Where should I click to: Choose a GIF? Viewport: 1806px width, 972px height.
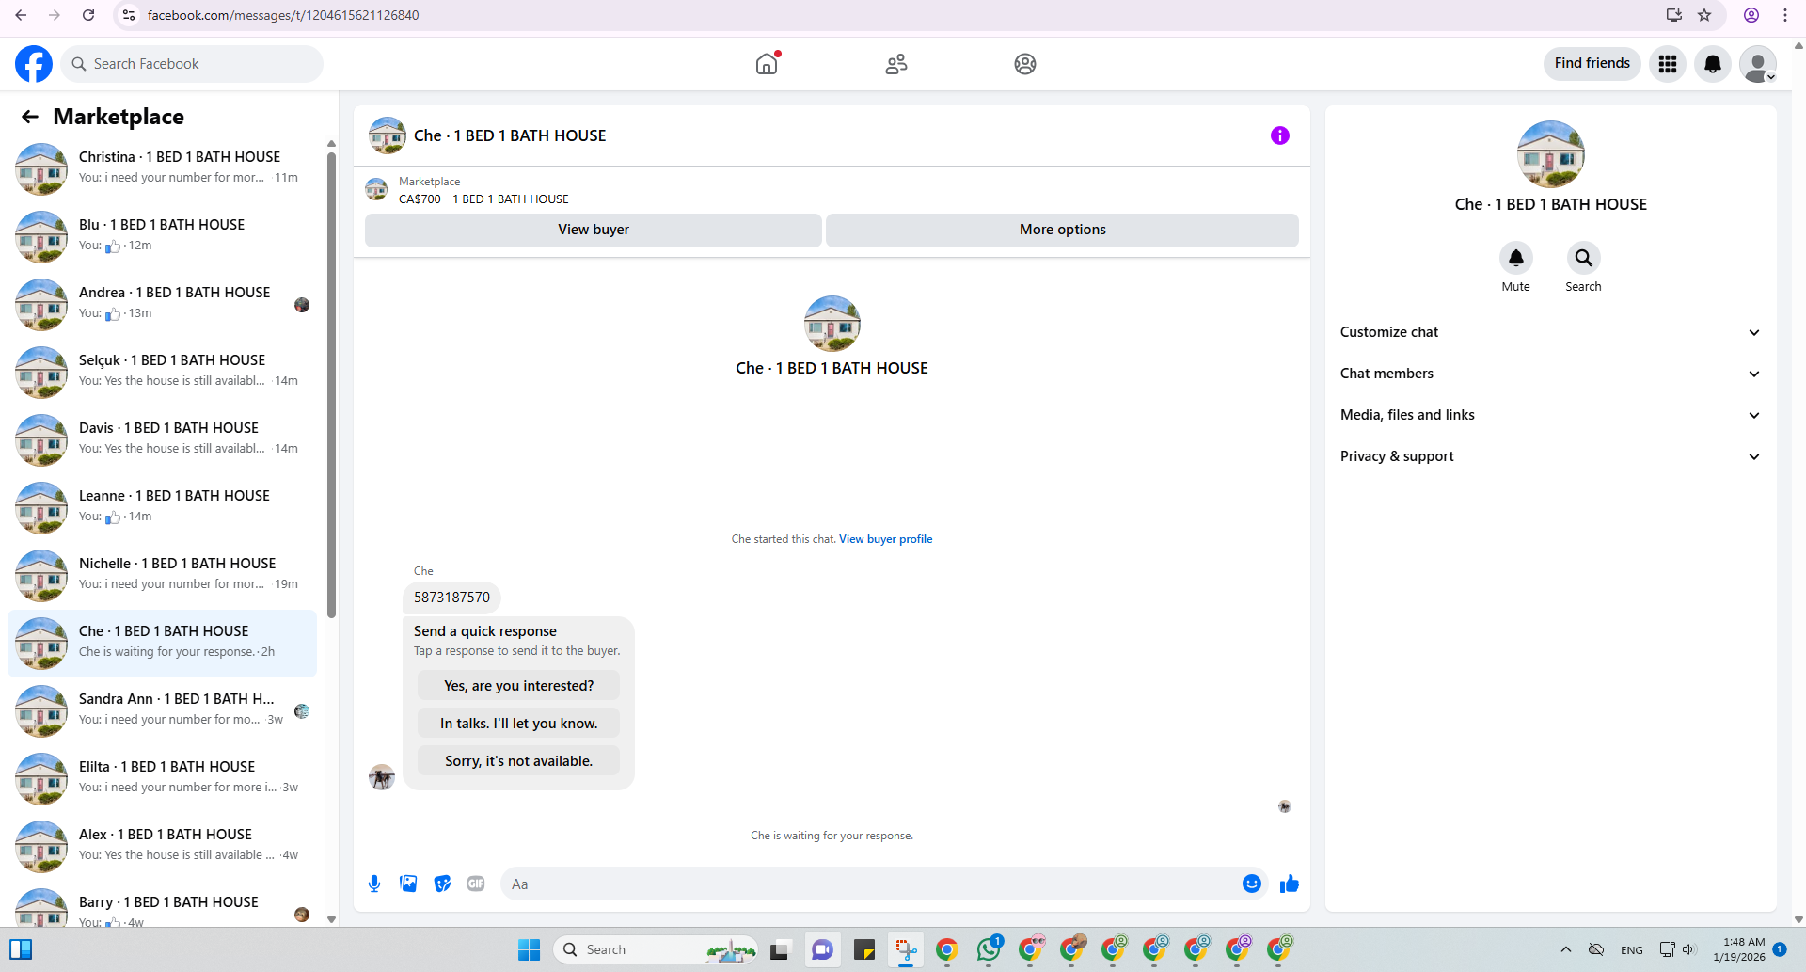pyautogui.click(x=476, y=884)
